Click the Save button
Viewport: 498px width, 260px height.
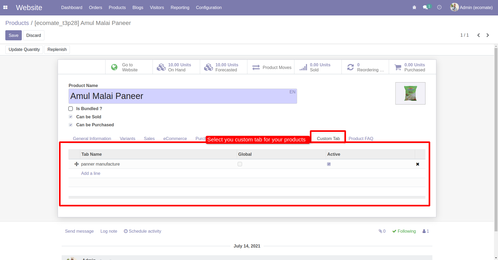[14, 35]
